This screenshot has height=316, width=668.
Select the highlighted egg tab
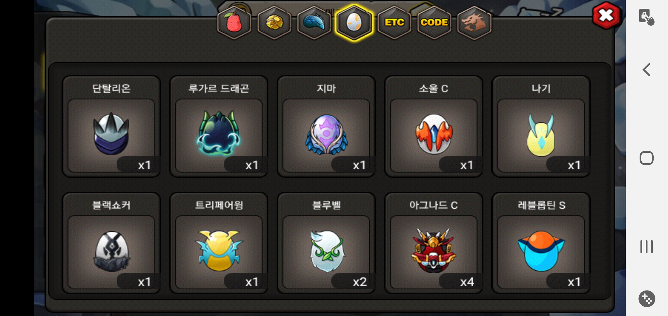[354, 23]
